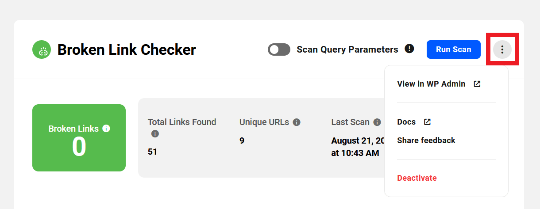Click the info icon under Total Links Found
The width and height of the screenshot is (540, 209).
[155, 133]
